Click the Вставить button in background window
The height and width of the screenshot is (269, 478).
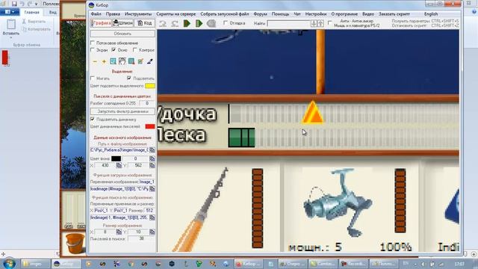(11, 28)
